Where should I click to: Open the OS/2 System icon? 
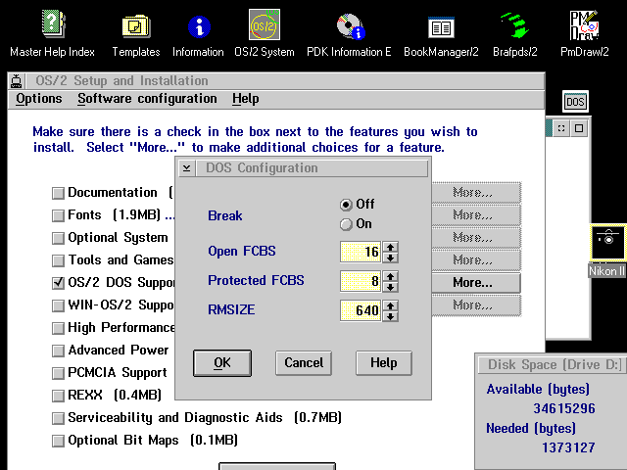click(x=264, y=26)
